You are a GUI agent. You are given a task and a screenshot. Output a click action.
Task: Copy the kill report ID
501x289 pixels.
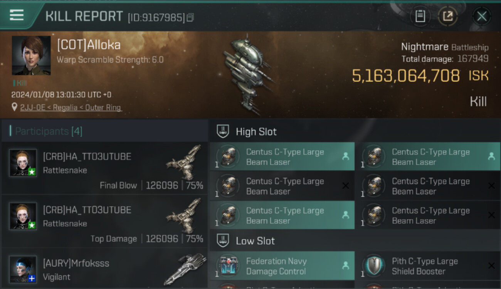pyautogui.click(x=190, y=17)
